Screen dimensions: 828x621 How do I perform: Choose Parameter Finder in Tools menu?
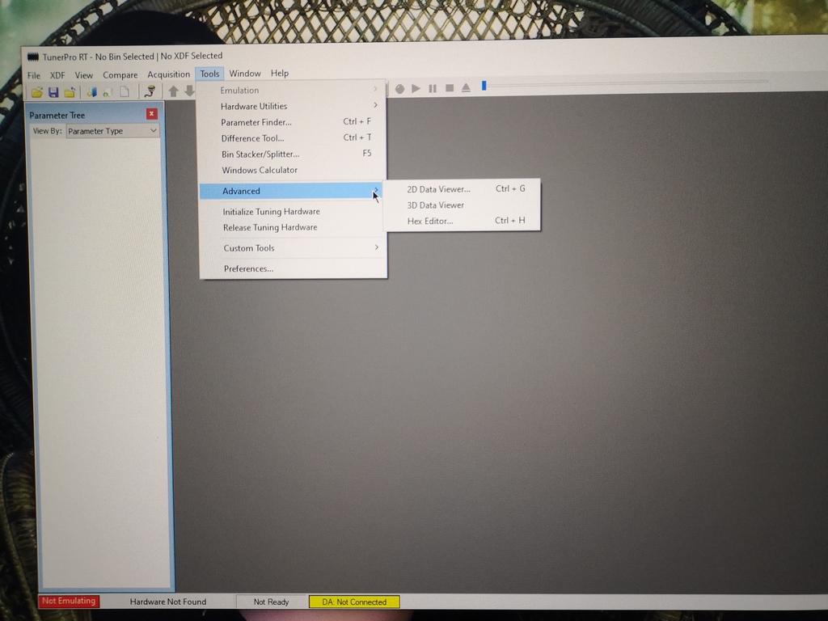(256, 122)
